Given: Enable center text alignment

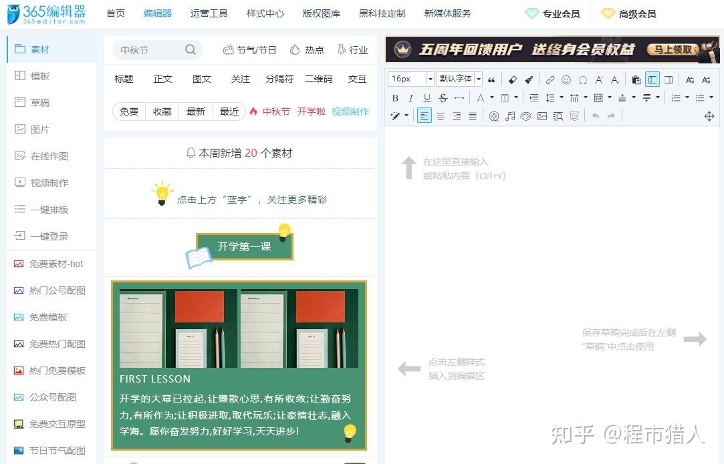Looking at the screenshot, I should pyautogui.click(x=441, y=115).
